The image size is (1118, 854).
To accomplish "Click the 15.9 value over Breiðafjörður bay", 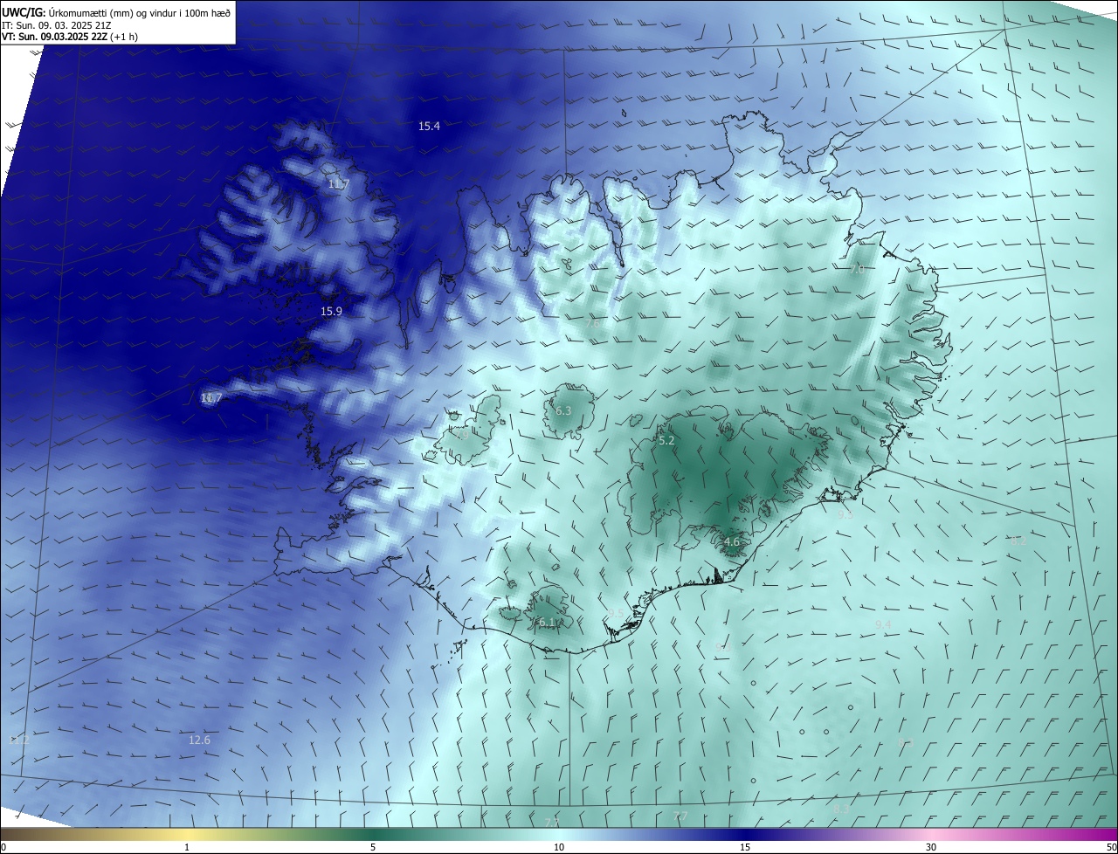I will pos(331,311).
